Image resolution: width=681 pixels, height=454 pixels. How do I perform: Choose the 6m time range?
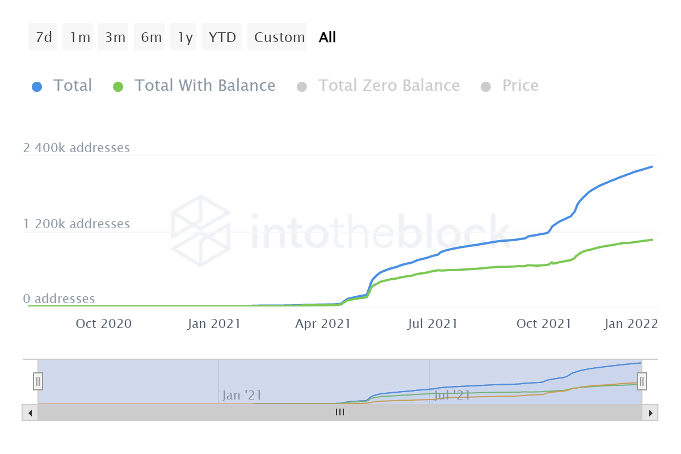(x=150, y=37)
